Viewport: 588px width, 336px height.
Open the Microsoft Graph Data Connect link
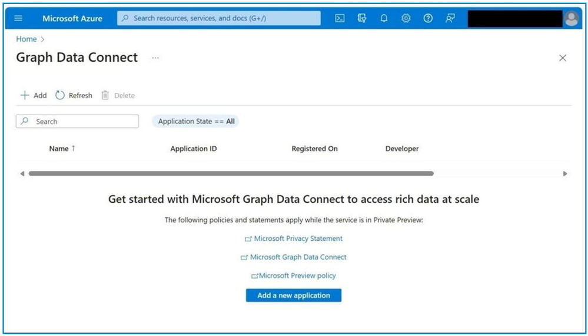[294, 257]
